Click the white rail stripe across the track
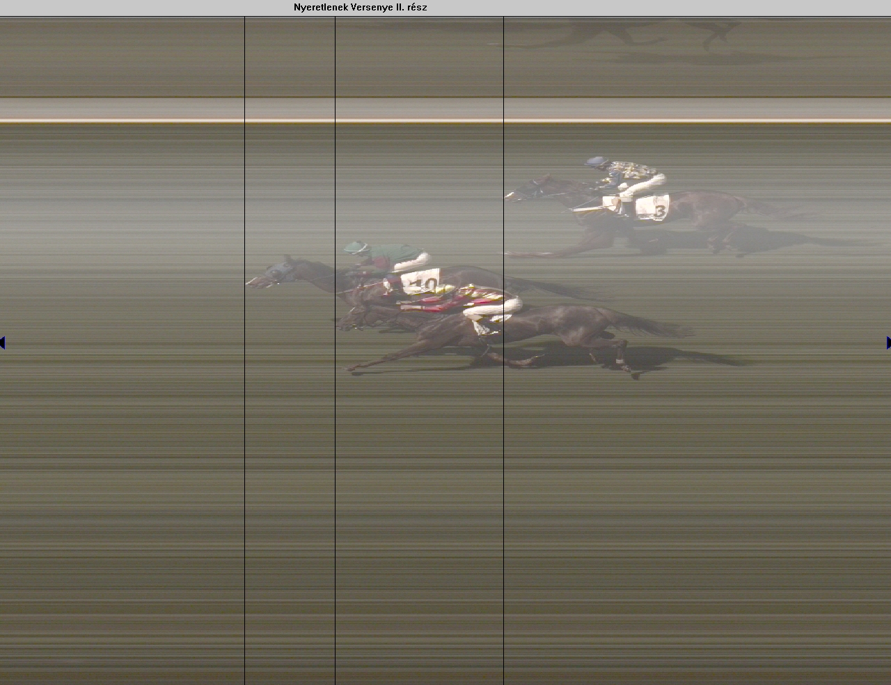 pos(445,110)
